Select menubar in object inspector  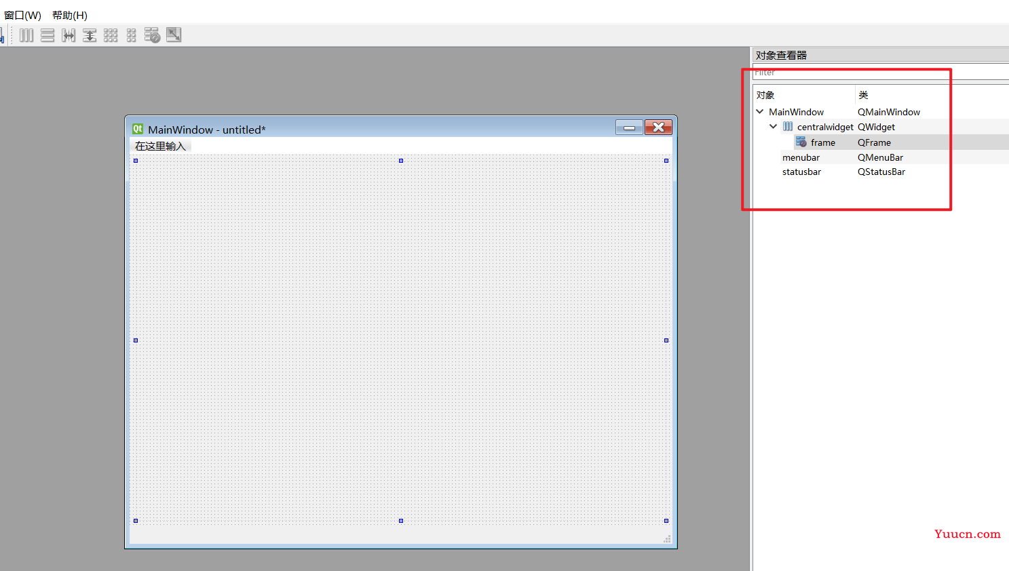point(801,157)
